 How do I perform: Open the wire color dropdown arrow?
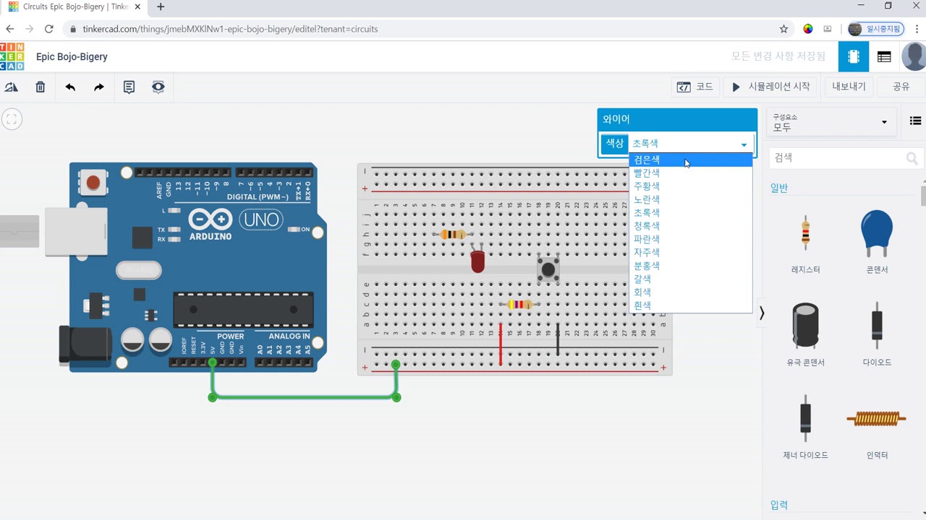click(744, 144)
